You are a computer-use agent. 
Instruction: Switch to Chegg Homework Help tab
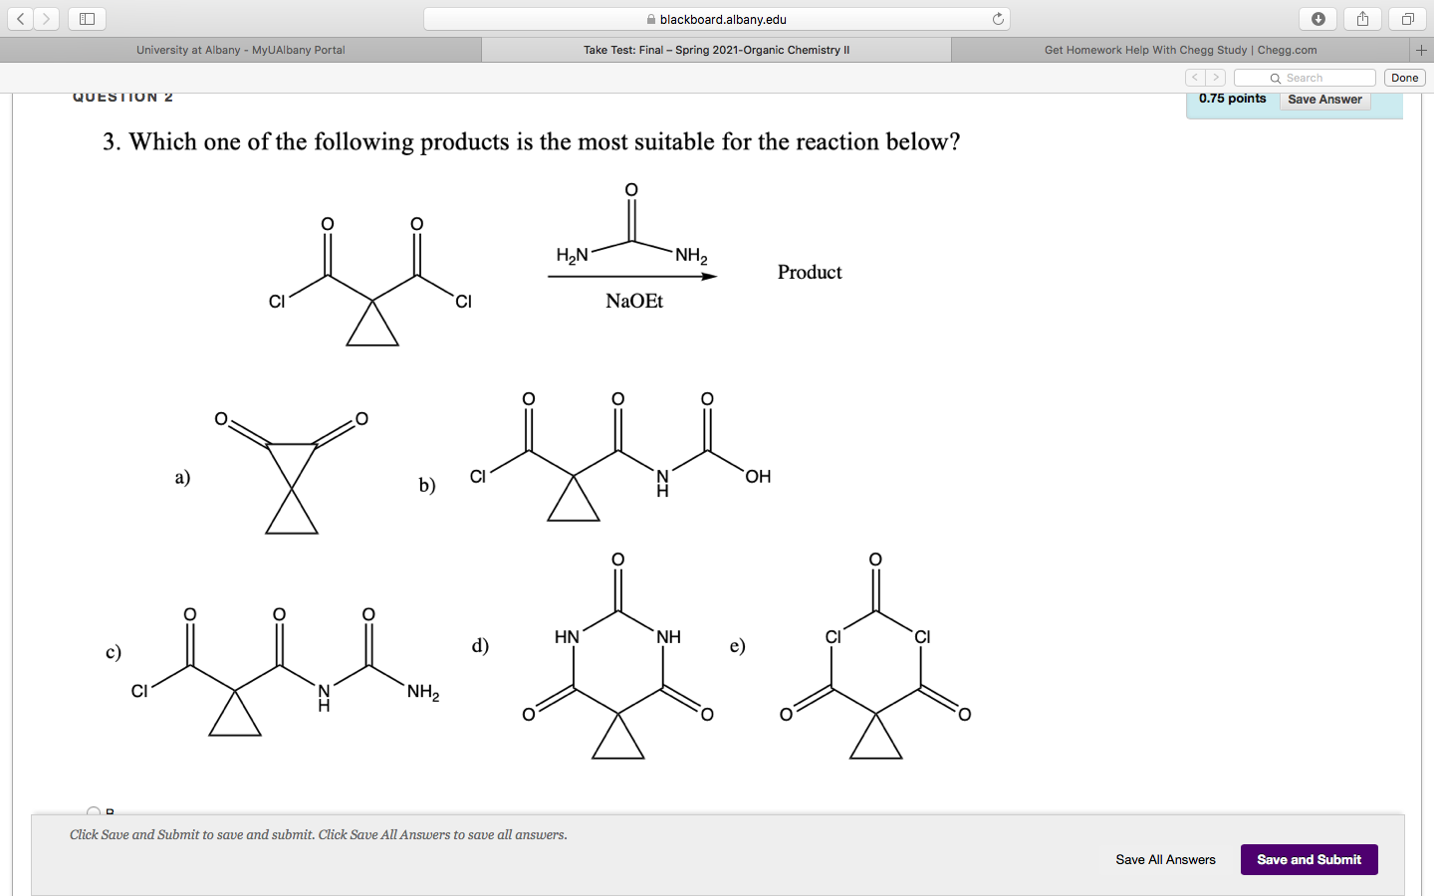coord(1181,50)
